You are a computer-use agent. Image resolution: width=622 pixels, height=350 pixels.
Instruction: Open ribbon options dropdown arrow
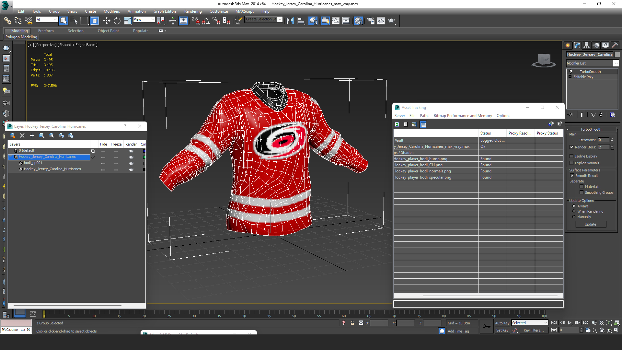coord(165,31)
